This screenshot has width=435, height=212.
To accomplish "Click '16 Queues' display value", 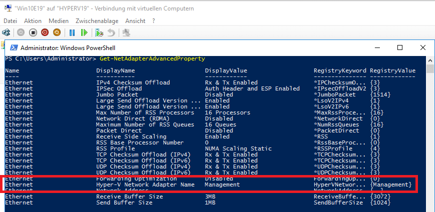I will tap(221, 124).
